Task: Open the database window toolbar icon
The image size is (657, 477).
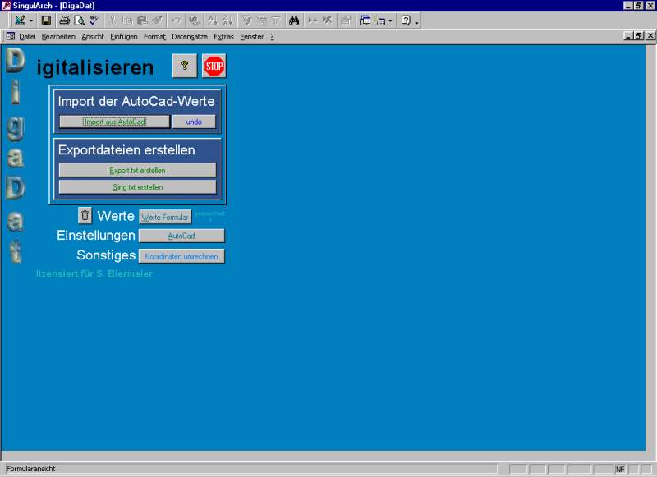Action: click(x=365, y=21)
